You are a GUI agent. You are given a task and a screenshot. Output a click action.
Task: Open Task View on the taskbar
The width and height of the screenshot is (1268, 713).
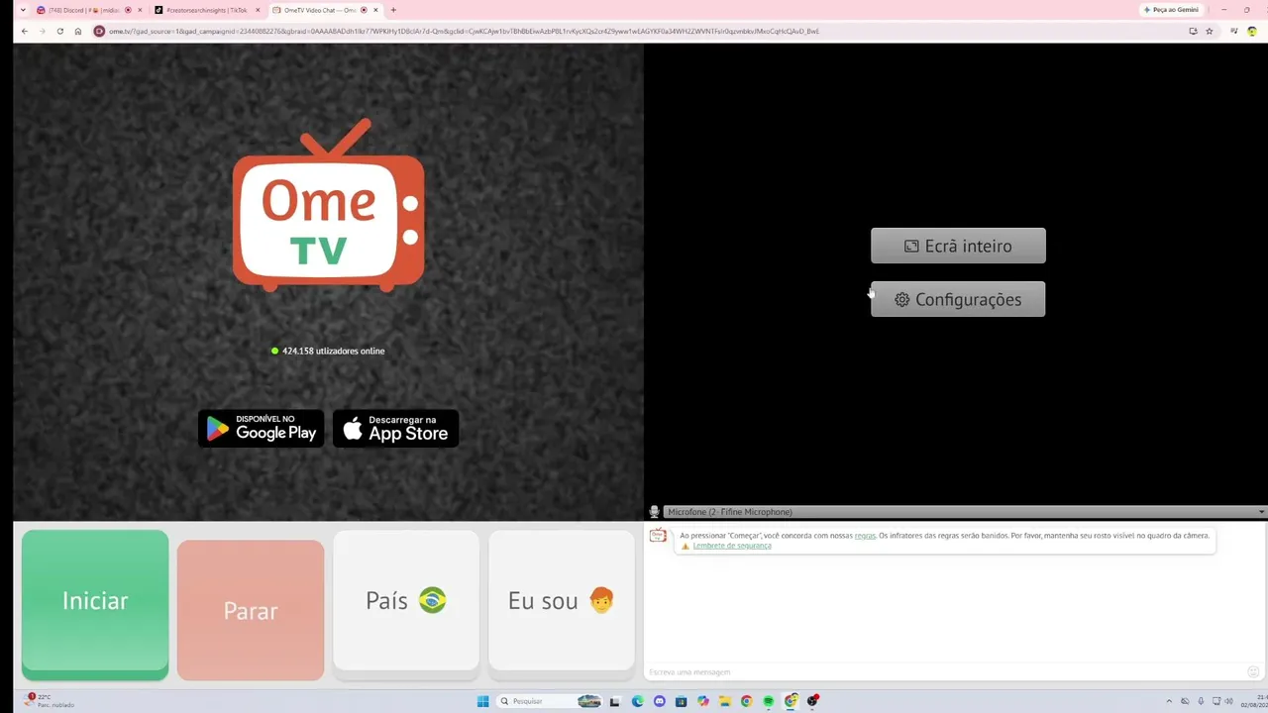[x=615, y=701]
